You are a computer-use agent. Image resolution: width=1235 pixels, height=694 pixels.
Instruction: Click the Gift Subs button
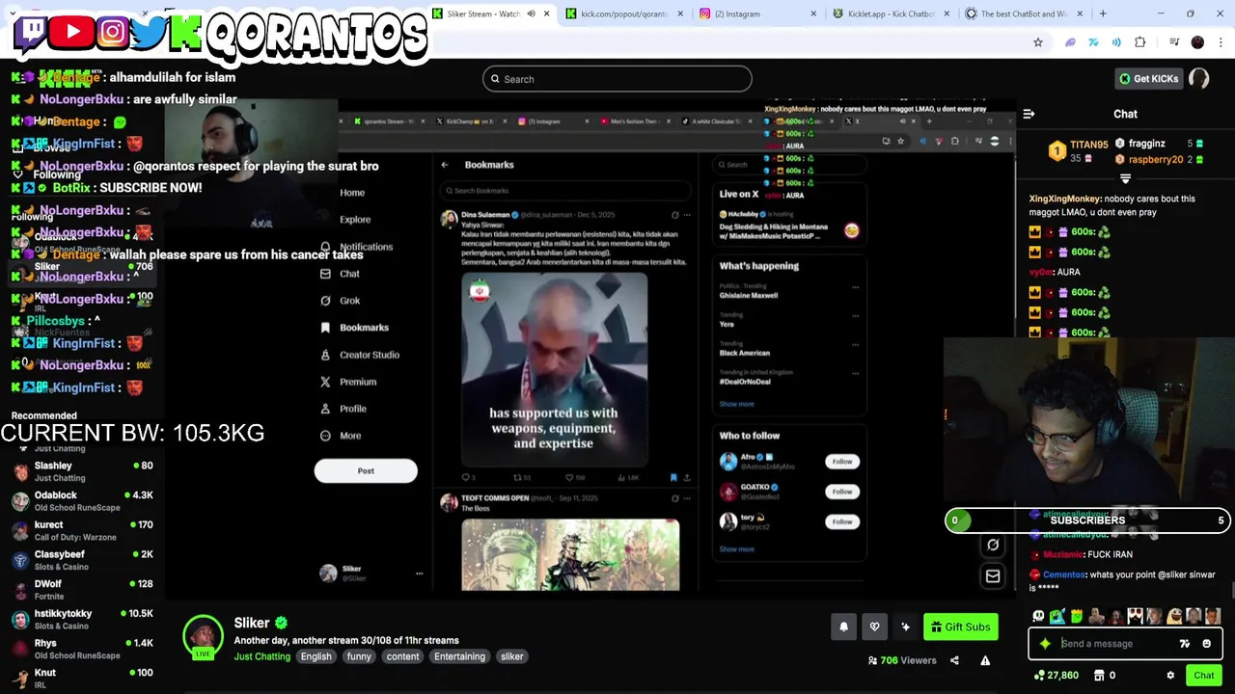pyautogui.click(x=960, y=627)
